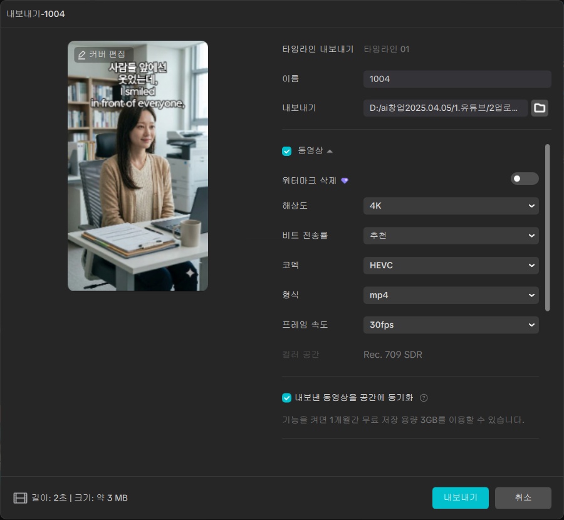Image resolution: width=564 pixels, height=520 pixels.
Task: Click the purple diamond premium icon
Action: [x=345, y=180]
